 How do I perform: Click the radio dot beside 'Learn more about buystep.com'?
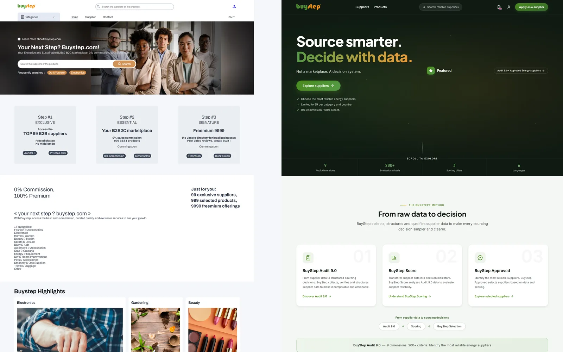tap(19, 39)
